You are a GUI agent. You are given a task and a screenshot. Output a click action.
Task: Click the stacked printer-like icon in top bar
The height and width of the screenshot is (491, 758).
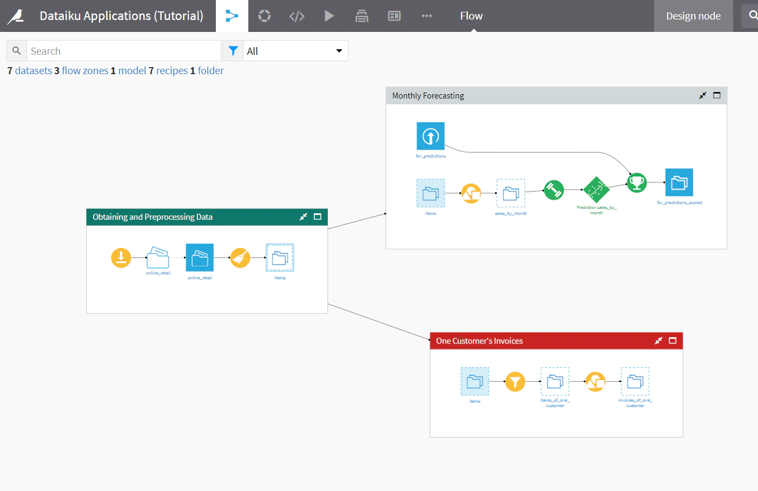[x=362, y=16]
